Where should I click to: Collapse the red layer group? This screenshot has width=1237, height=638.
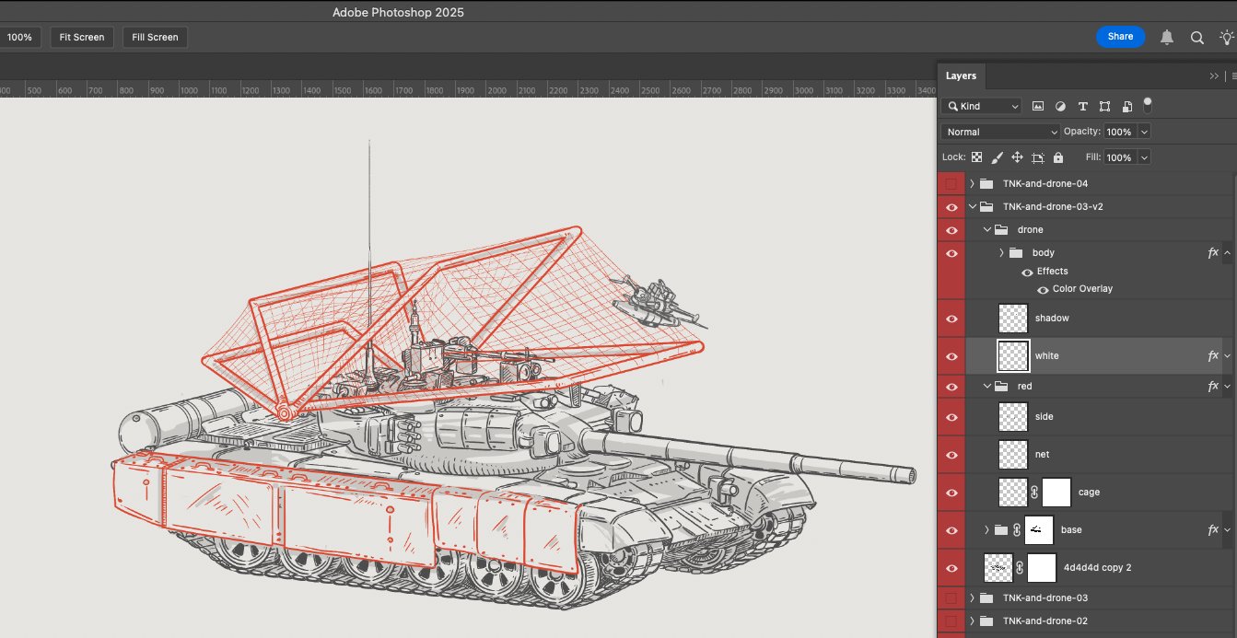point(988,387)
